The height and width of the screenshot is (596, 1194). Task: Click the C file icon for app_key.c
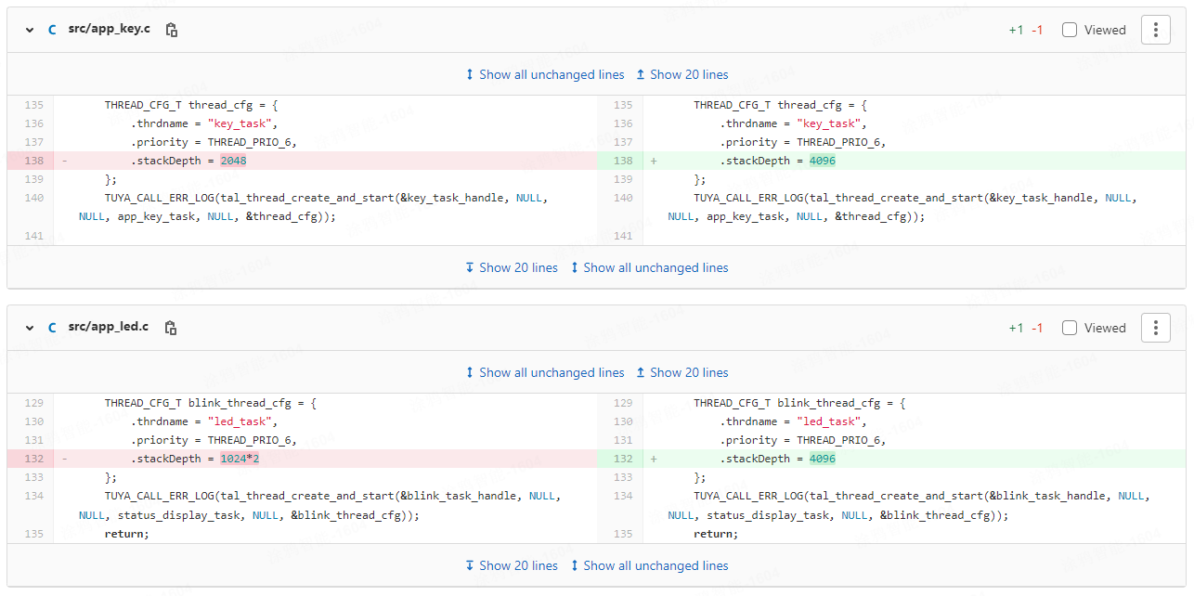coord(52,30)
